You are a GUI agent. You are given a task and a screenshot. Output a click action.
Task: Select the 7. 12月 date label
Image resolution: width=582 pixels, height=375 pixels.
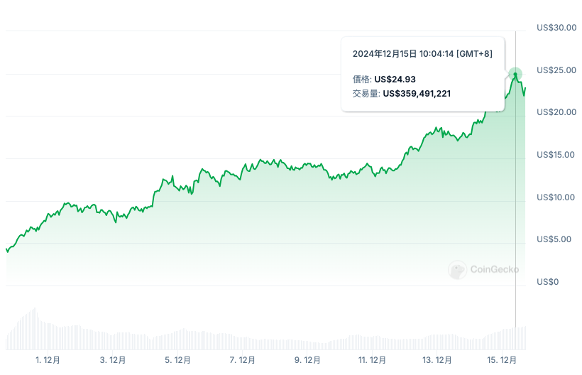tap(242, 360)
